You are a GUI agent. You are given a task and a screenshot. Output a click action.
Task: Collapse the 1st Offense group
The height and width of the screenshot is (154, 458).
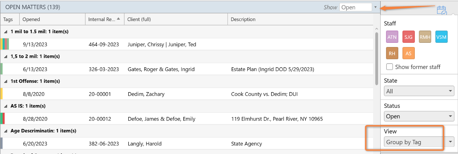[6, 81]
